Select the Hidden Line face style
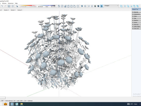The height and width of the screenshot is (106, 141). [x=92, y=6]
